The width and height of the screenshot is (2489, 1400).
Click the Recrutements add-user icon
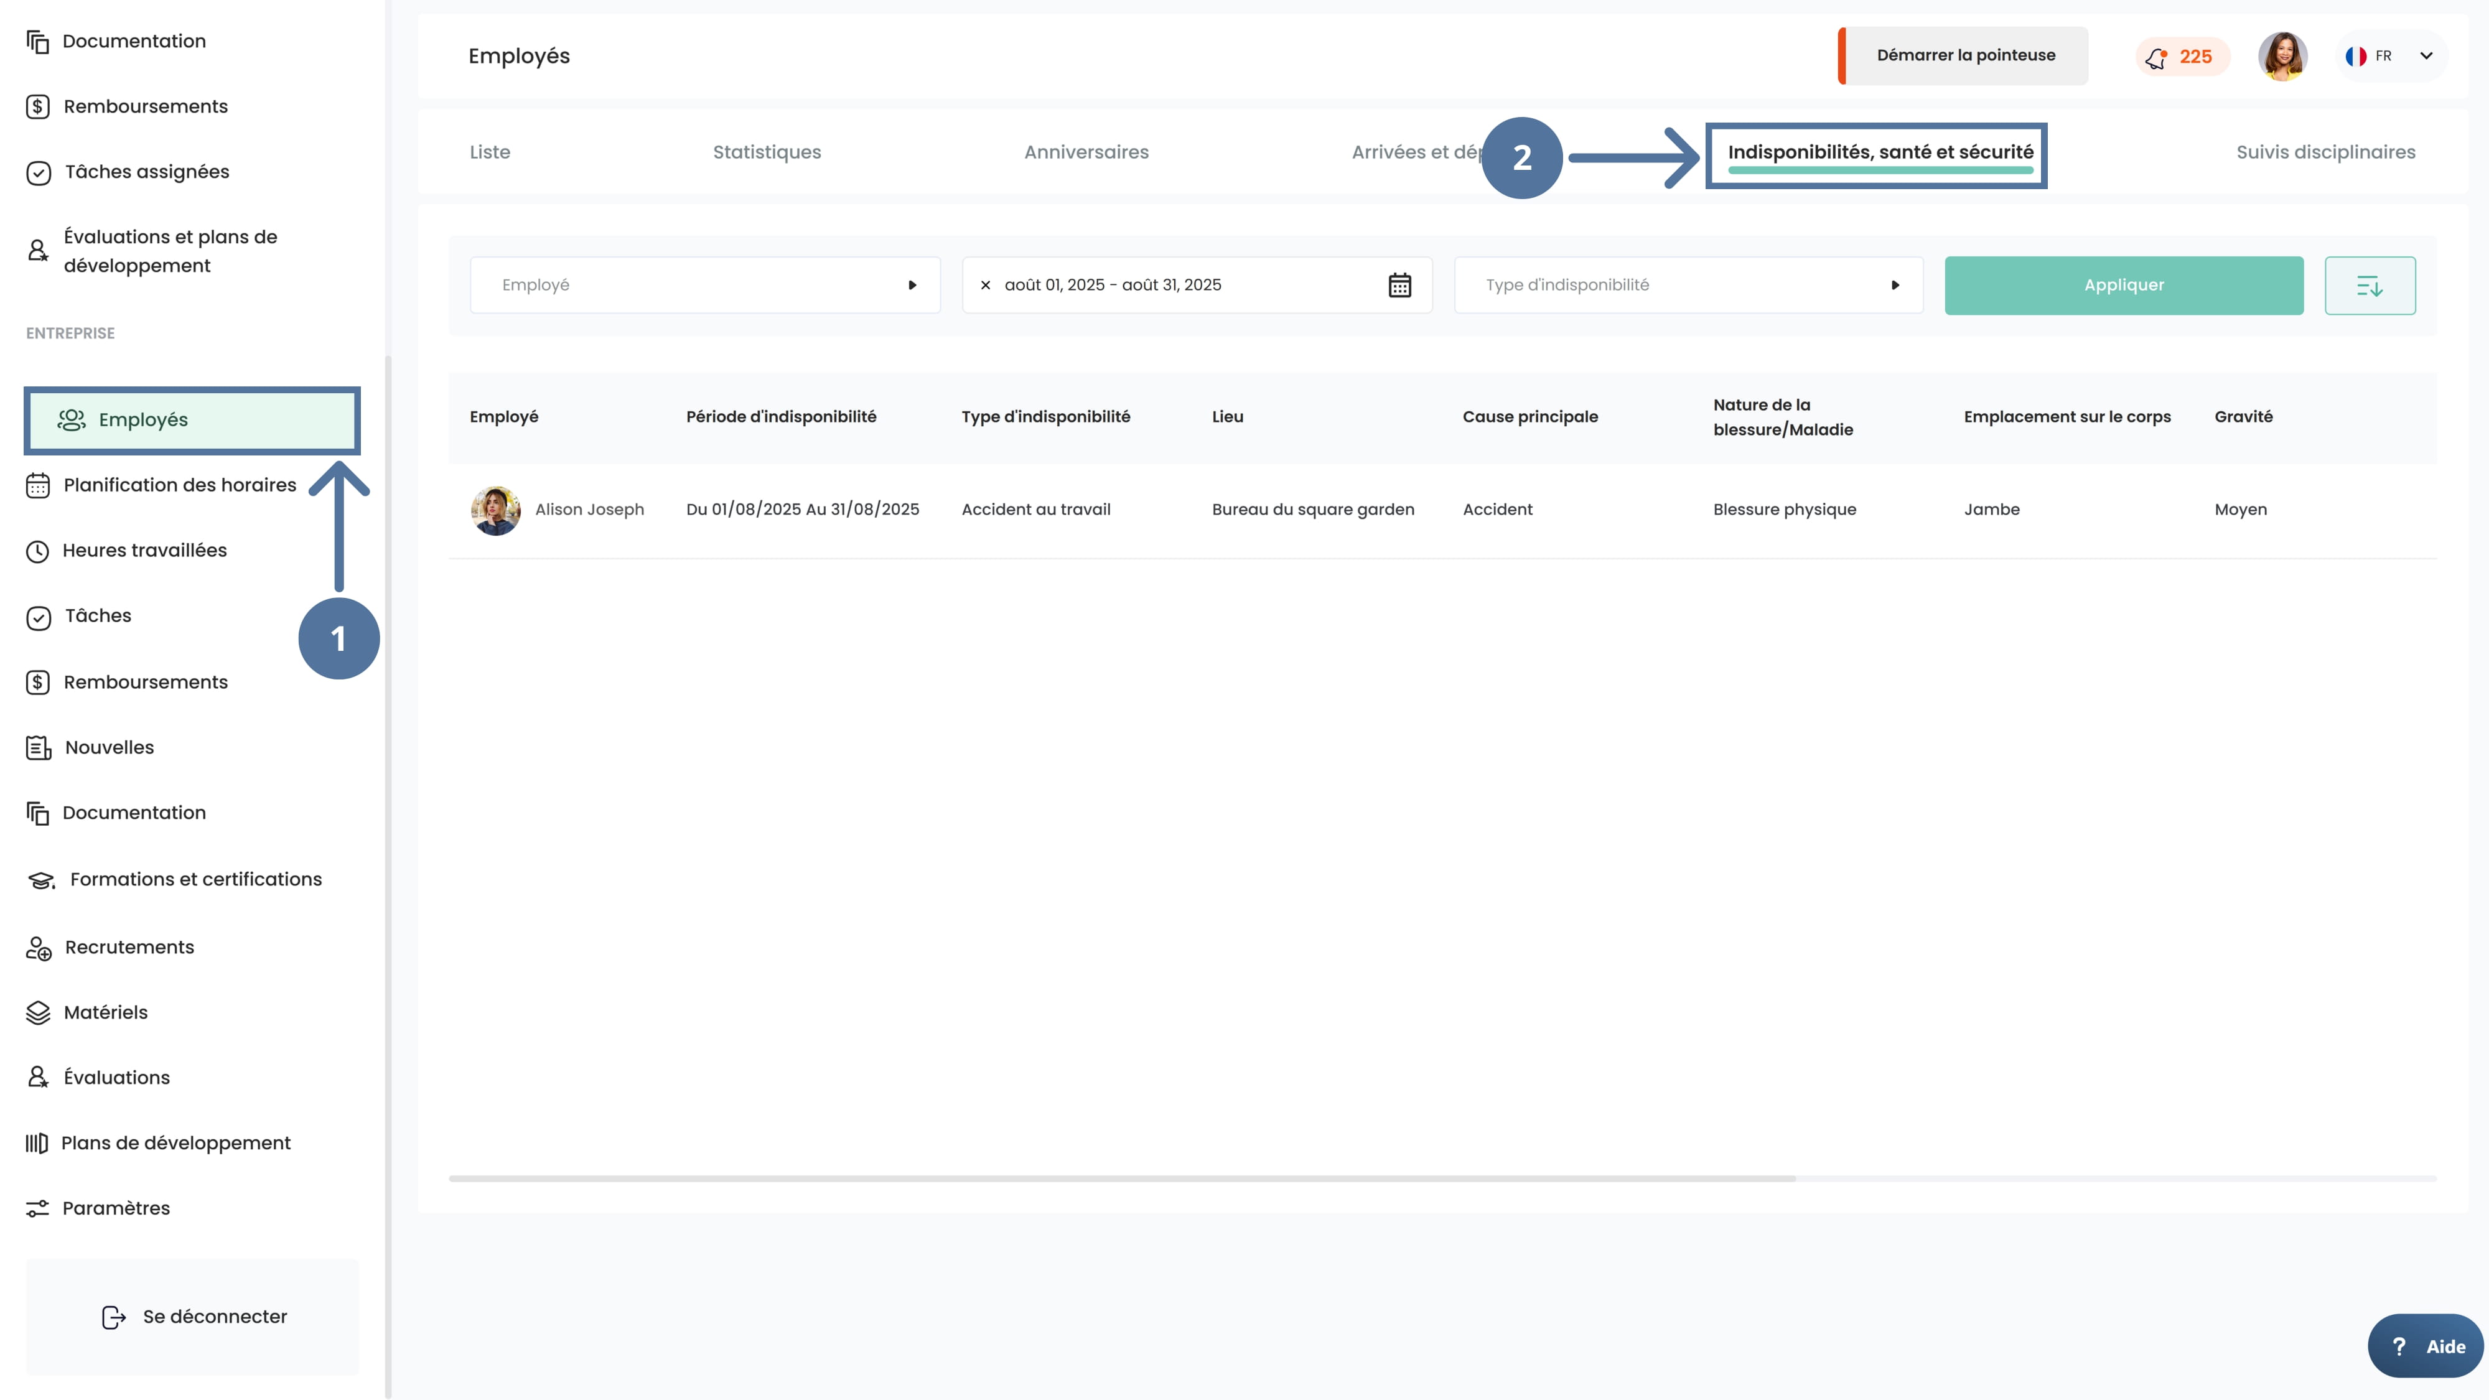tap(38, 948)
